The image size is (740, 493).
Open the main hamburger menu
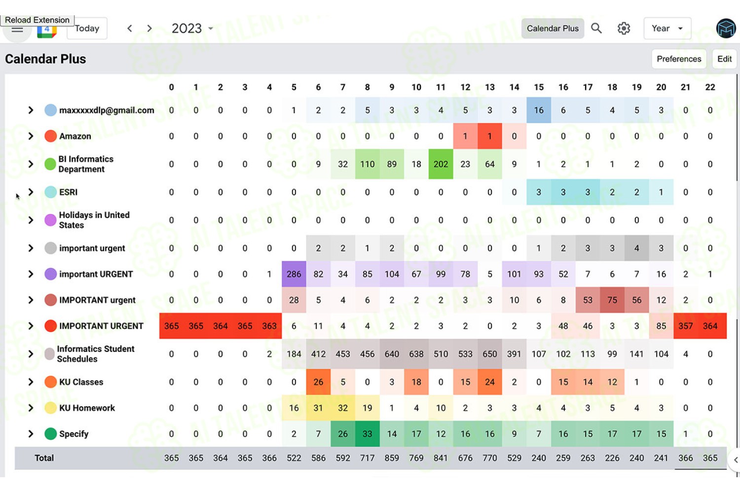pyautogui.click(x=17, y=30)
